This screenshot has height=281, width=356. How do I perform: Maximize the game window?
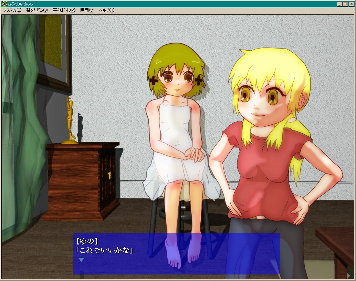[x=345, y=4]
